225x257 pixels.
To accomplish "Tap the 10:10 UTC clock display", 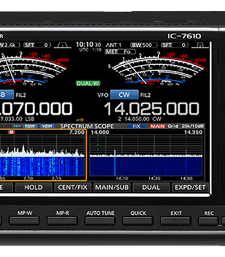I will coord(88,47).
